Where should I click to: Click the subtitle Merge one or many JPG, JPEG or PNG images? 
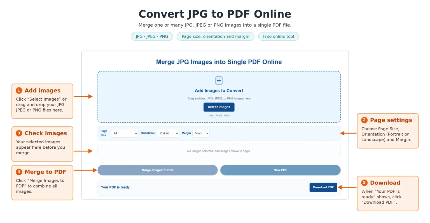tap(215, 25)
